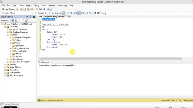193x108 pixels.
Task: Toggle auto-hide pin on Object Explorer
Action: click(x=30, y=17)
